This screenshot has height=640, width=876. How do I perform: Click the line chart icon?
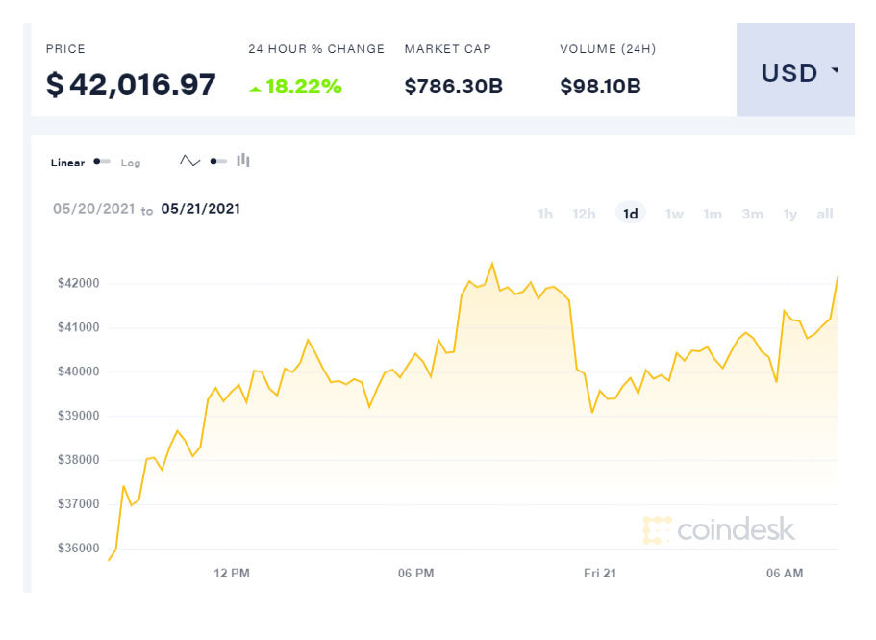[189, 161]
